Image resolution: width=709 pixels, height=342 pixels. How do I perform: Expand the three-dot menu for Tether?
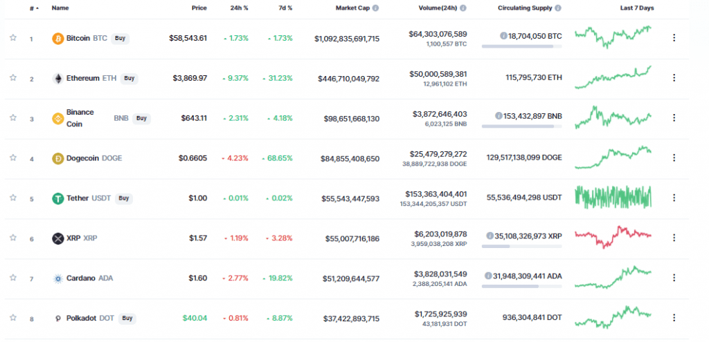pos(674,198)
